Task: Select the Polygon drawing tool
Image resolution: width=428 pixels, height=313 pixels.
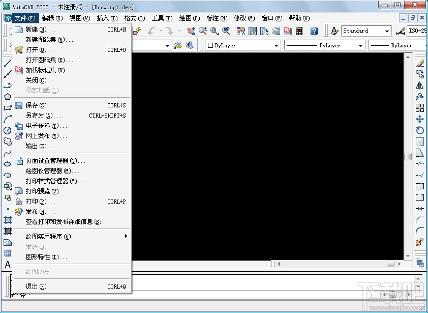Action: coord(7,96)
